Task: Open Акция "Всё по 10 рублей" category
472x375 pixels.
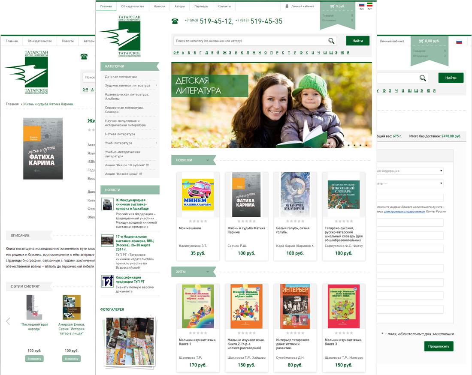Action: [x=127, y=165]
